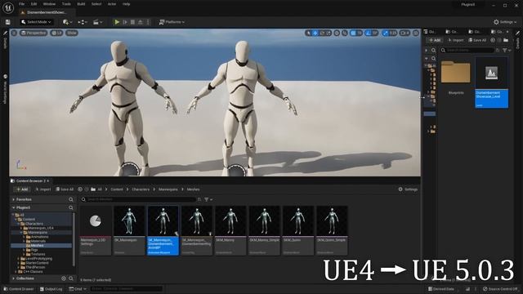Click the Stop playback square icon
The image size is (523, 294).
132,22
